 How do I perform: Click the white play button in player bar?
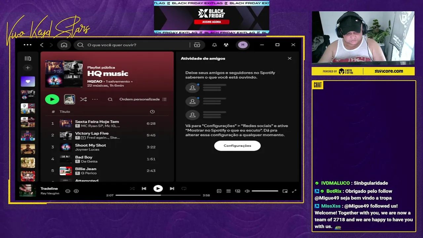click(x=158, y=189)
